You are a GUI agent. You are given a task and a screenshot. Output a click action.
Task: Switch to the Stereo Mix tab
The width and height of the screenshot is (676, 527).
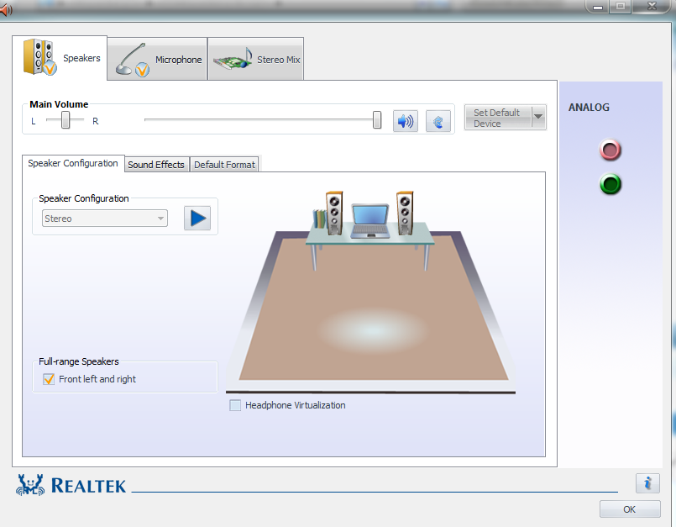(x=256, y=59)
